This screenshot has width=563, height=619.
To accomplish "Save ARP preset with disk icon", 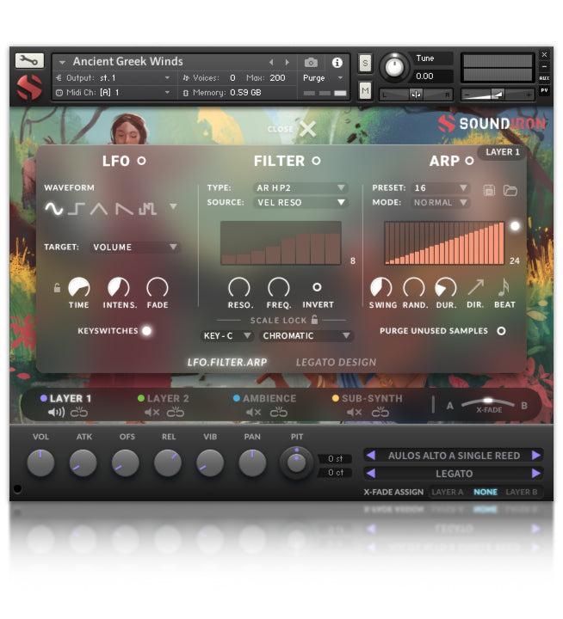I will [x=489, y=189].
